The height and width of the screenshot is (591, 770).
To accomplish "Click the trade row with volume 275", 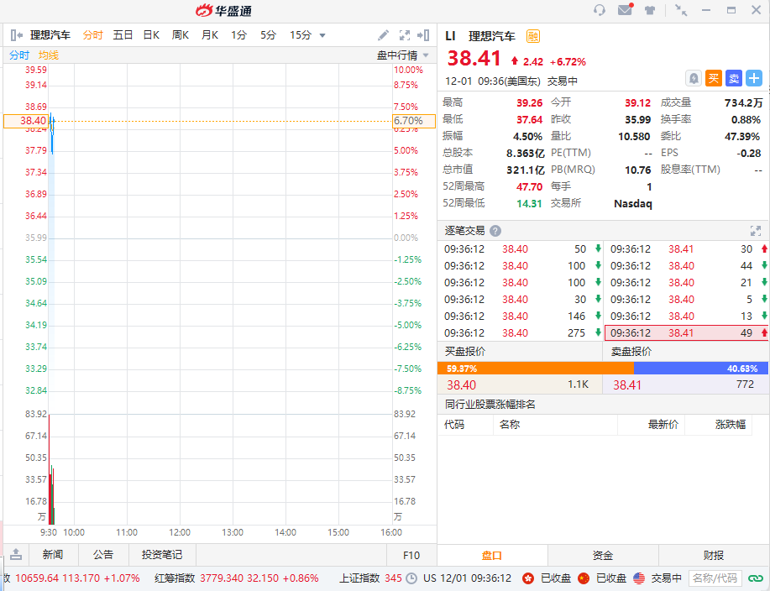I will pyautogui.click(x=520, y=332).
